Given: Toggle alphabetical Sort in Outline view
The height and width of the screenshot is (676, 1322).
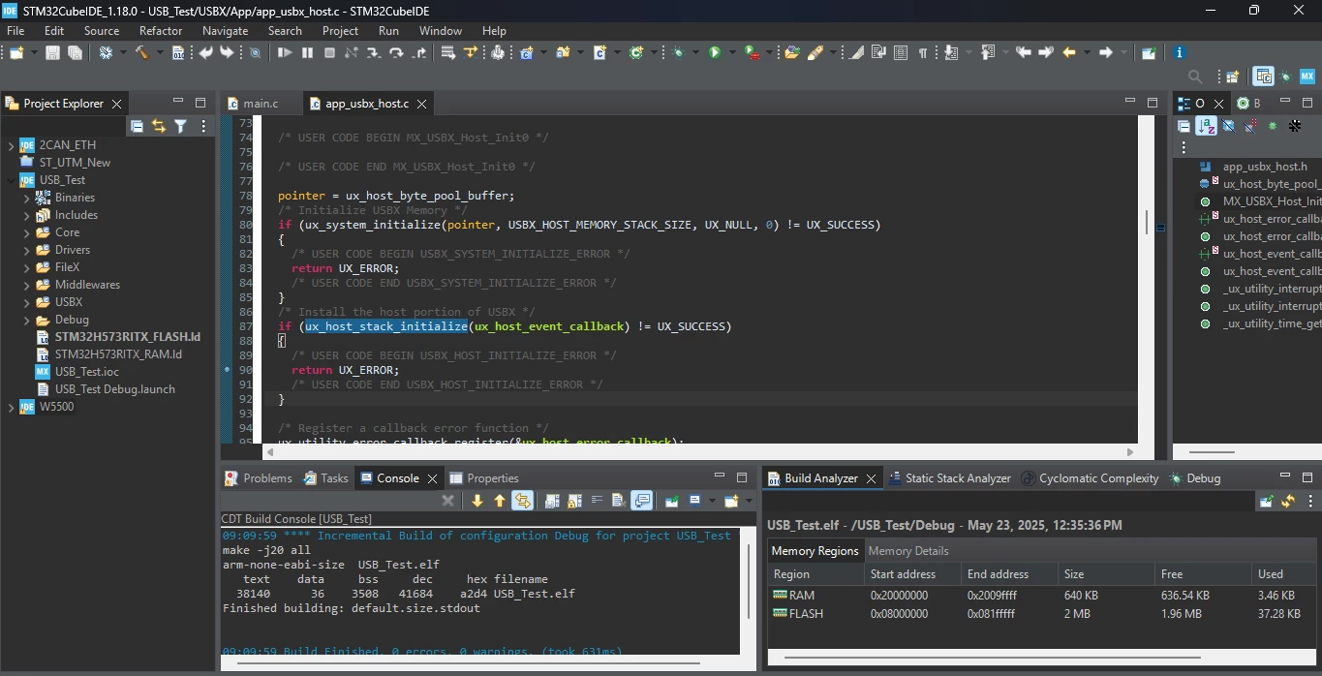Looking at the screenshot, I should [x=1206, y=126].
